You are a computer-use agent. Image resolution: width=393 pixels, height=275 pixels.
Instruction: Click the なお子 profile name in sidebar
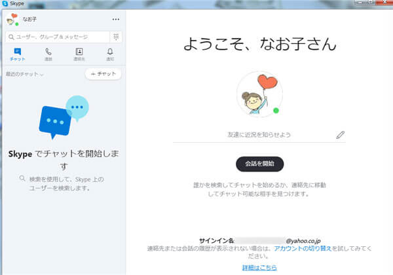[x=29, y=19]
